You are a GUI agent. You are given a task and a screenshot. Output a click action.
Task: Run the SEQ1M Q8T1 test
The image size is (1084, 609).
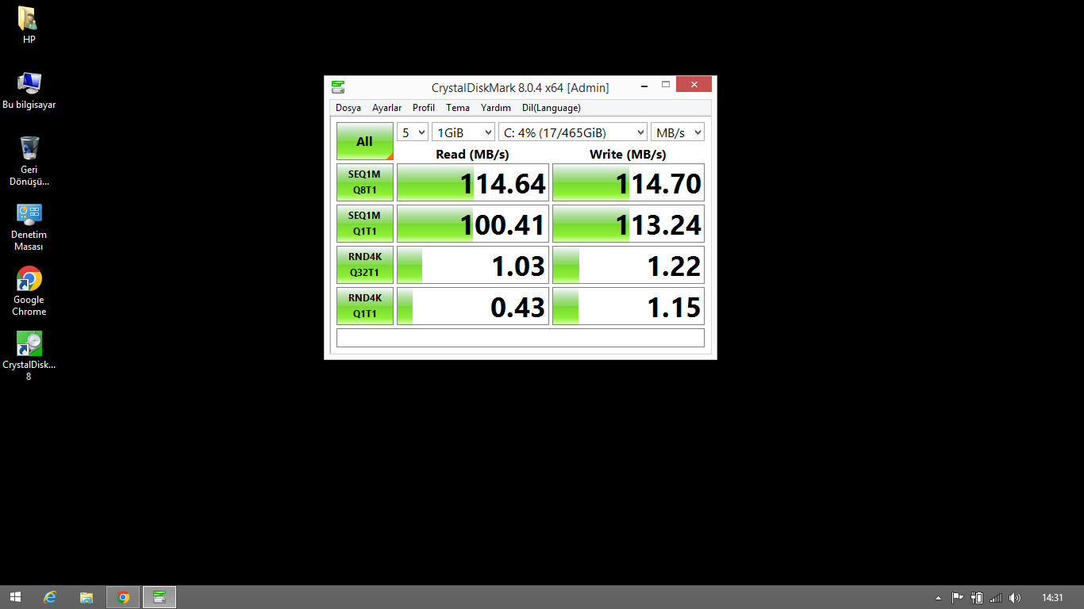(365, 182)
